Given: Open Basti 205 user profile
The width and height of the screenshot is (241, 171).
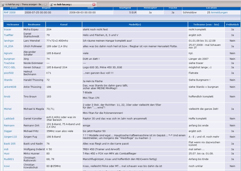Looking at the screenshot, I should [x=10, y=144].
